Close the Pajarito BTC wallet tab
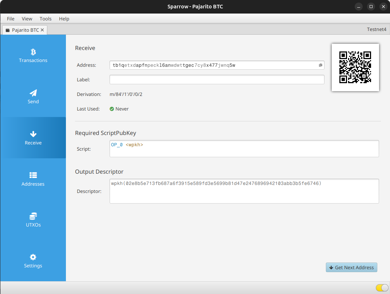 [42, 30]
